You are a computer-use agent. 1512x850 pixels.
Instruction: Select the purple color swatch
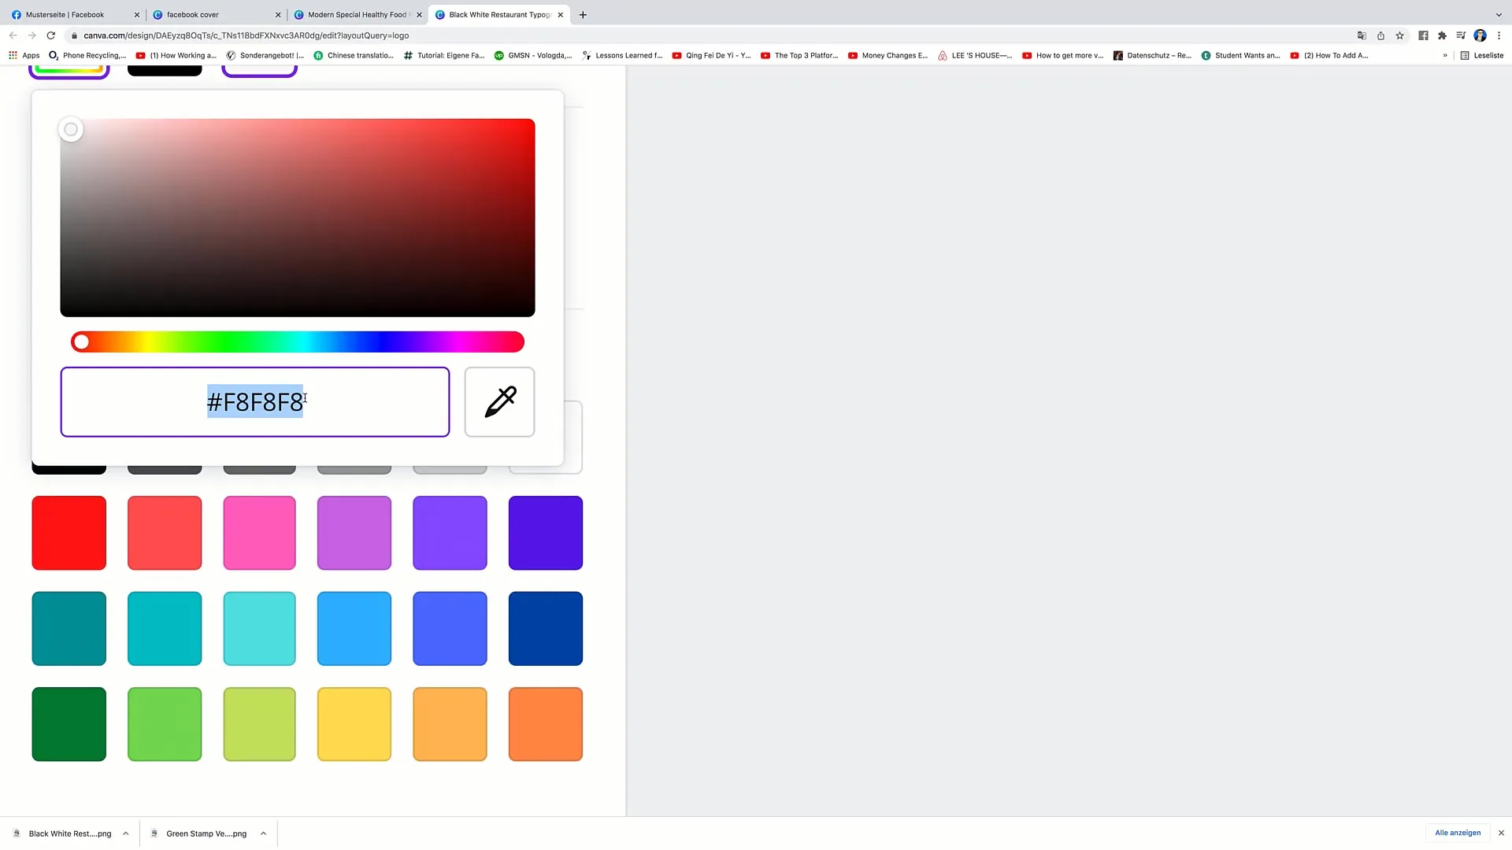click(x=450, y=532)
